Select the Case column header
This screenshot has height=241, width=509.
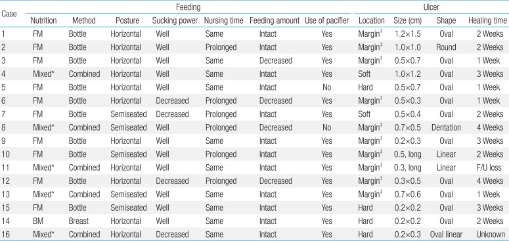(9, 14)
